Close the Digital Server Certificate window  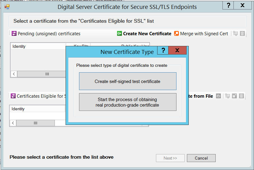(242, 5)
